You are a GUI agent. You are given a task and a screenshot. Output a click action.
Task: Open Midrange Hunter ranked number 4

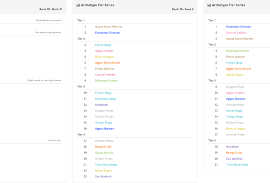[237, 51]
